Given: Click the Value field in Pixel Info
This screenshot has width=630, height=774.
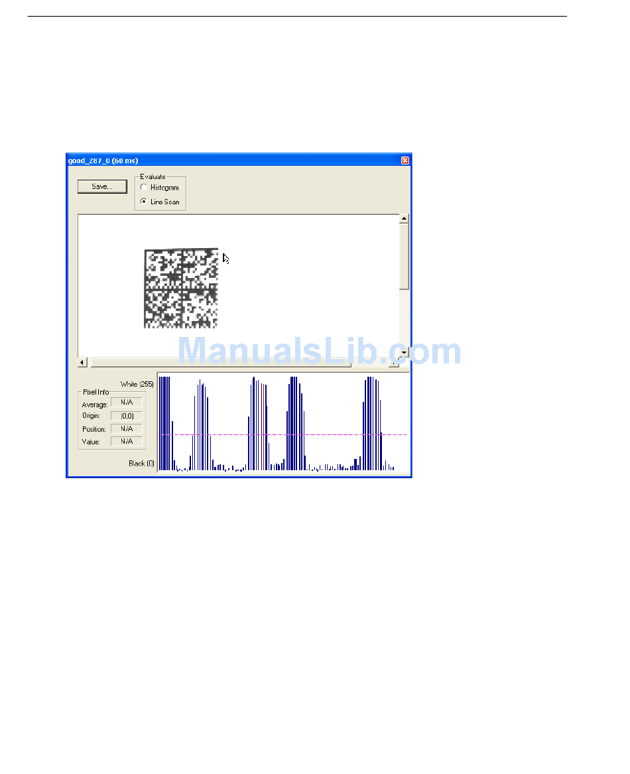Looking at the screenshot, I should click(127, 441).
